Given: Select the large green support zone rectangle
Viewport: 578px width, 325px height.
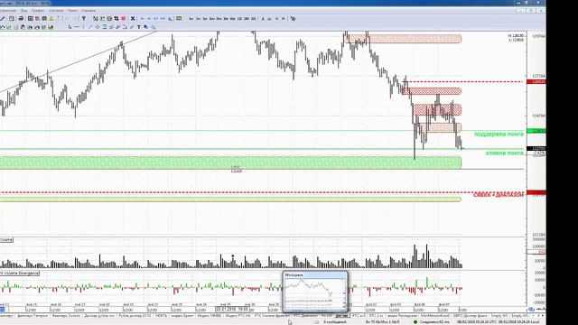Looking at the screenshot, I should [x=230, y=162].
